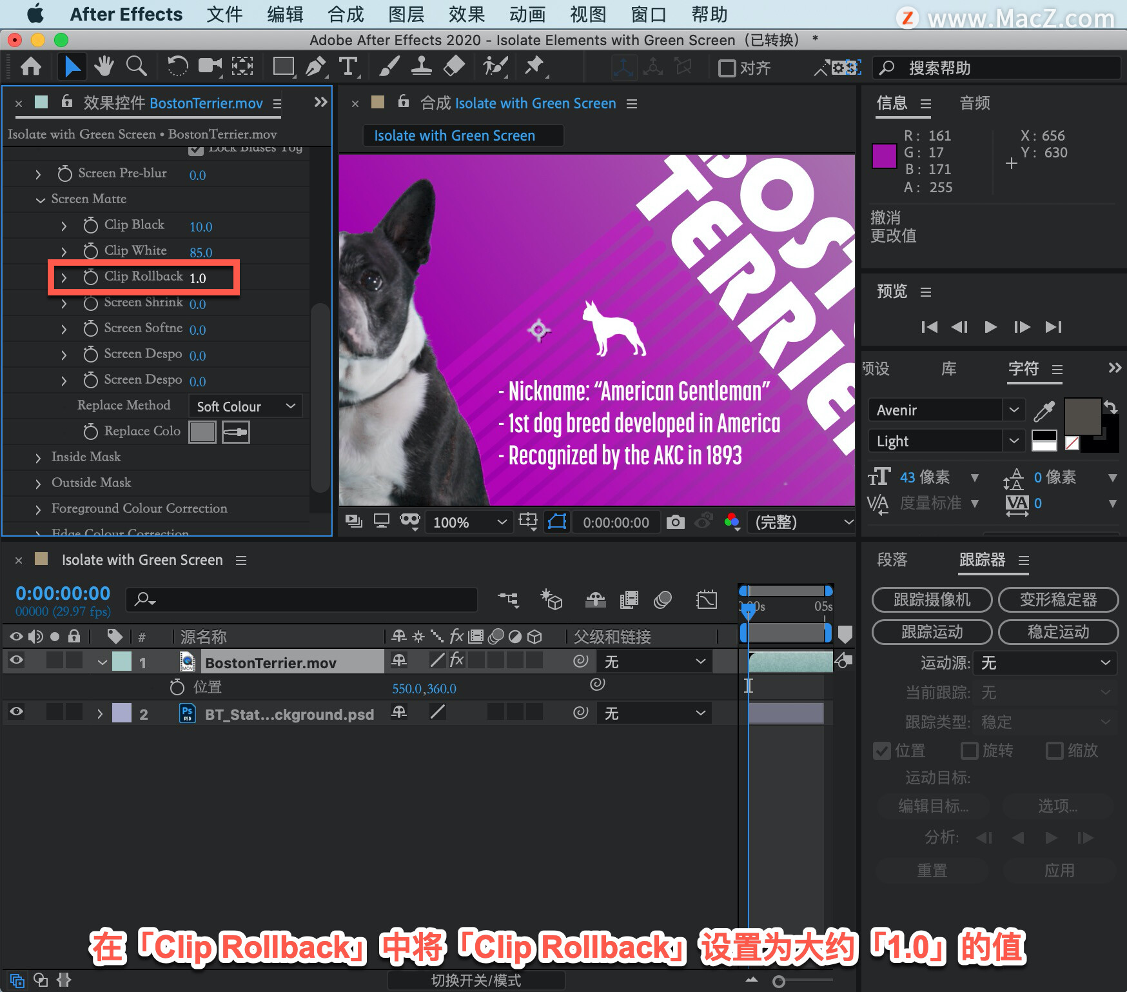This screenshot has height=992, width=1127.
Task: Switch to the 库 tab
Action: (948, 369)
